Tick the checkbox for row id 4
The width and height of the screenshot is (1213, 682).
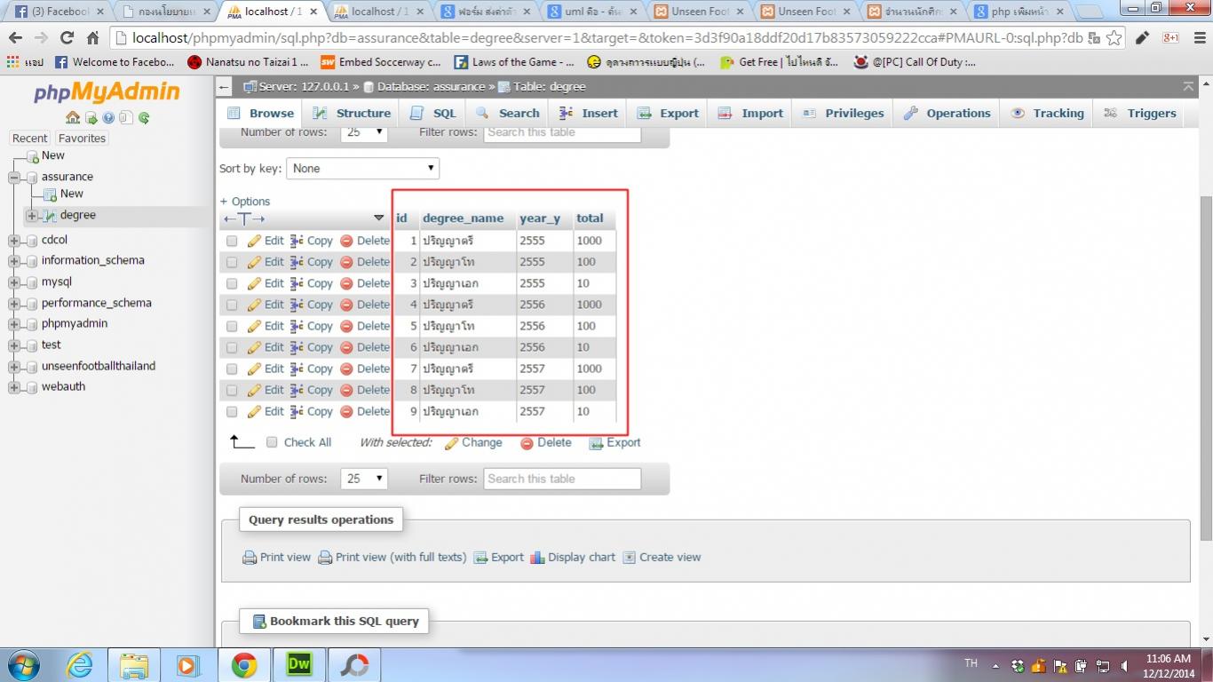click(232, 305)
